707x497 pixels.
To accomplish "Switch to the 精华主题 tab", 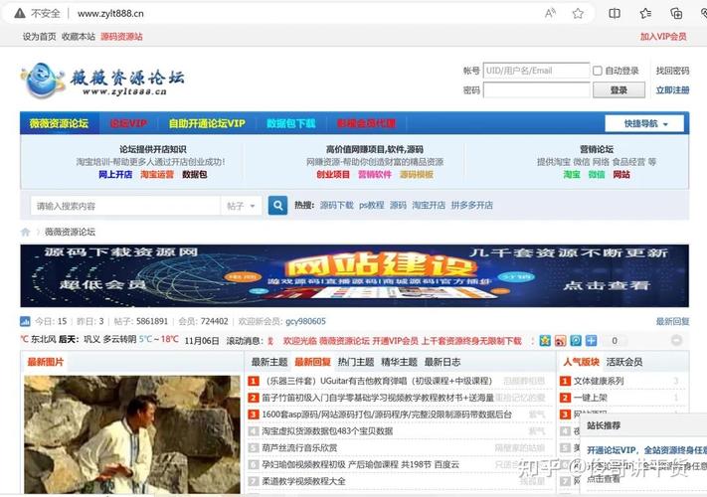I will [399, 362].
